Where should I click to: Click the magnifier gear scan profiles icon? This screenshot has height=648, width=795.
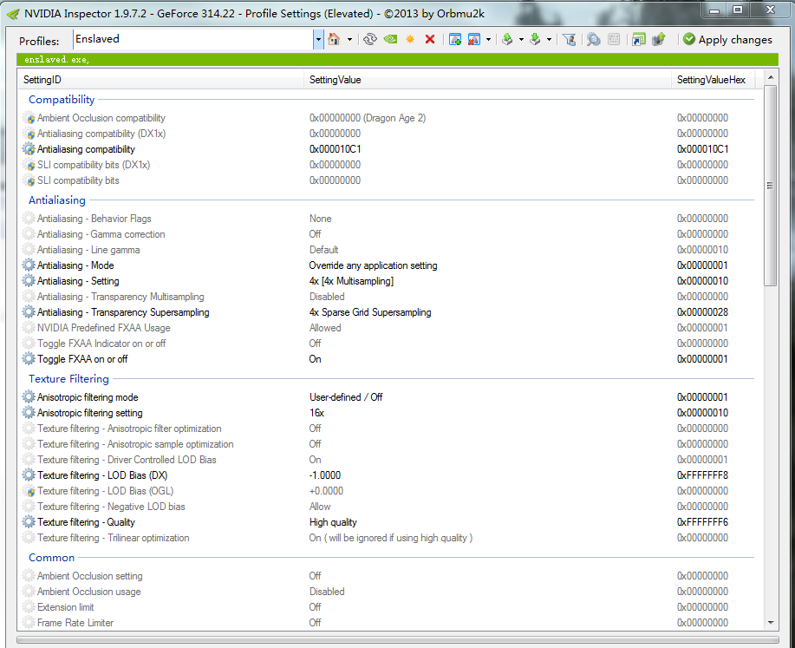[x=593, y=39]
